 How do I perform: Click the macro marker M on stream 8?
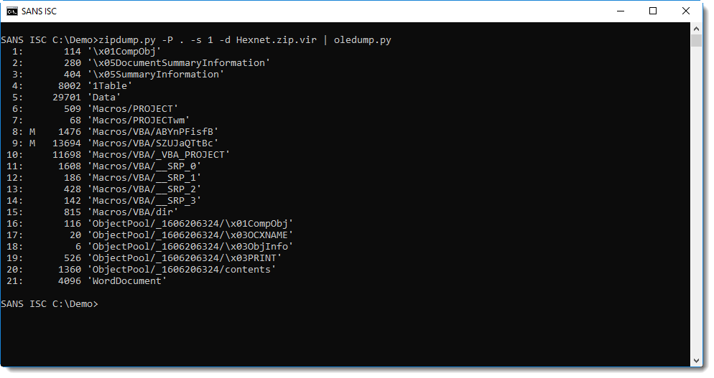coord(32,132)
